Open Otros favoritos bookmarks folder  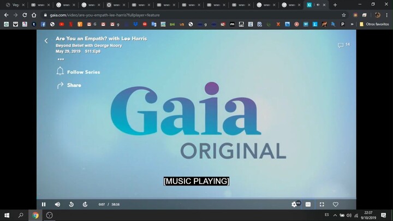(374, 25)
